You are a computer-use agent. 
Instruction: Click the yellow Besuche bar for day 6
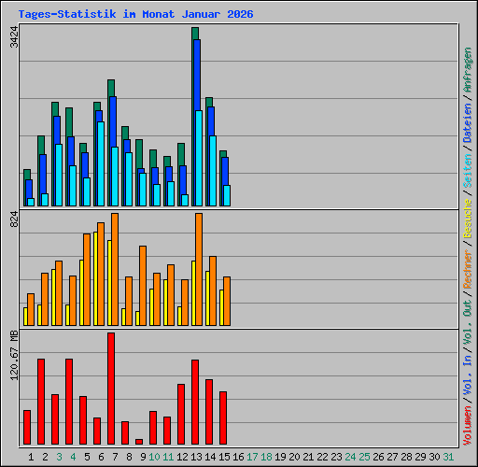(95, 278)
